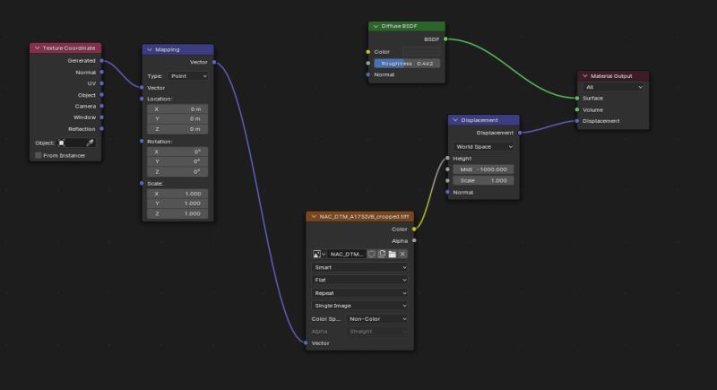Collapse the Diffuse BSDF node
Screen dimensions: 717x390
[x=376, y=27]
